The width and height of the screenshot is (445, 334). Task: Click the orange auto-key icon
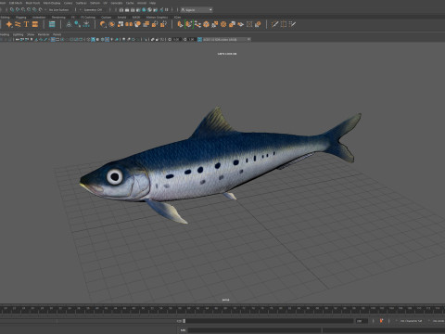pyautogui.click(x=381, y=321)
